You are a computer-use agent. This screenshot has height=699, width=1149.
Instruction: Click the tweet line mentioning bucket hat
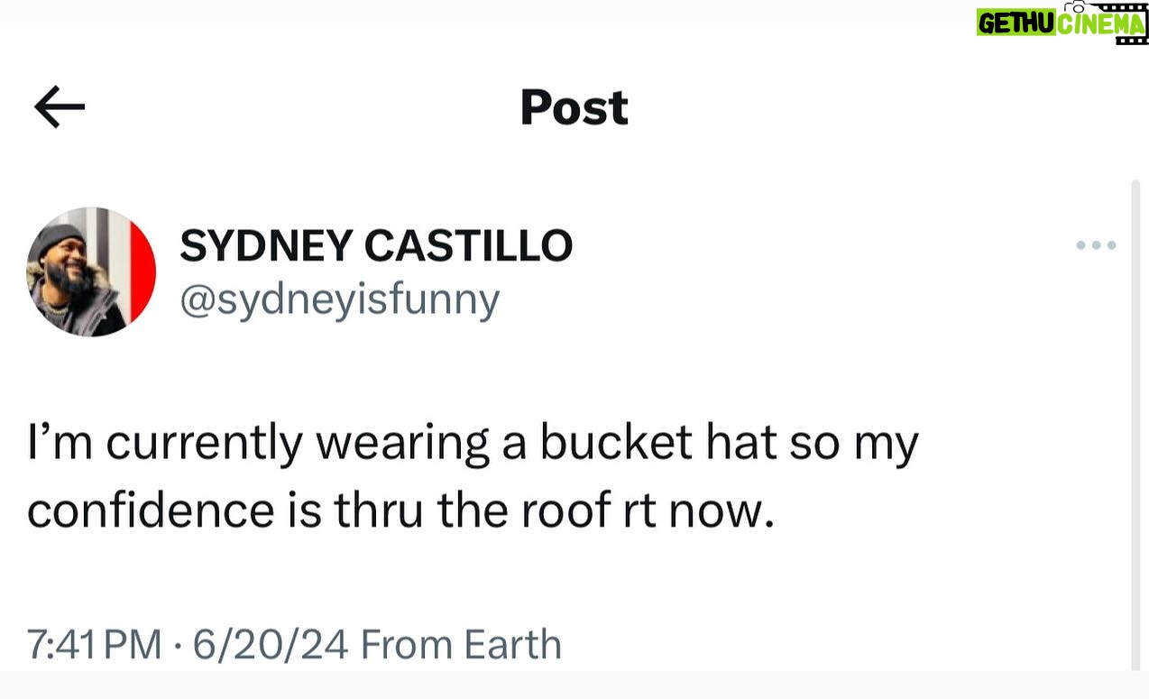[473, 445]
